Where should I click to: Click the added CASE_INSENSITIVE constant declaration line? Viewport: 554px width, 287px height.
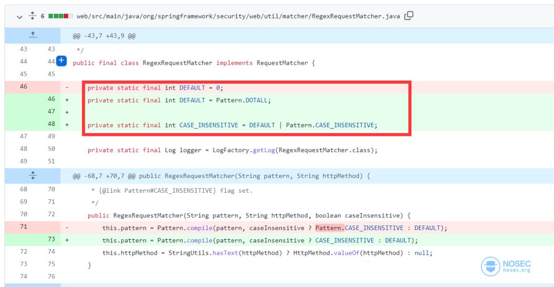point(232,125)
